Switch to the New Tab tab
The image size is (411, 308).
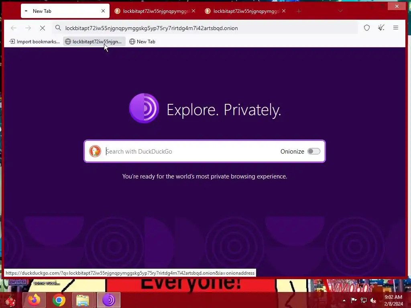tap(65, 11)
